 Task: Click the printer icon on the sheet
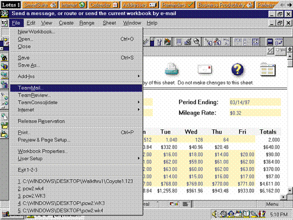point(171,69)
